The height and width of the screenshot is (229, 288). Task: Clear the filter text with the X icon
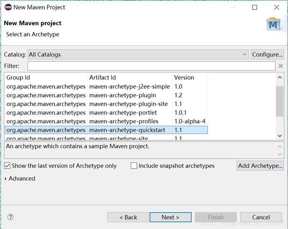click(x=280, y=66)
